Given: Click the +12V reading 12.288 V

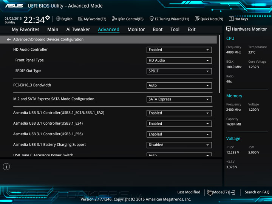Looking at the screenshot, I should click(x=232, y=152).
